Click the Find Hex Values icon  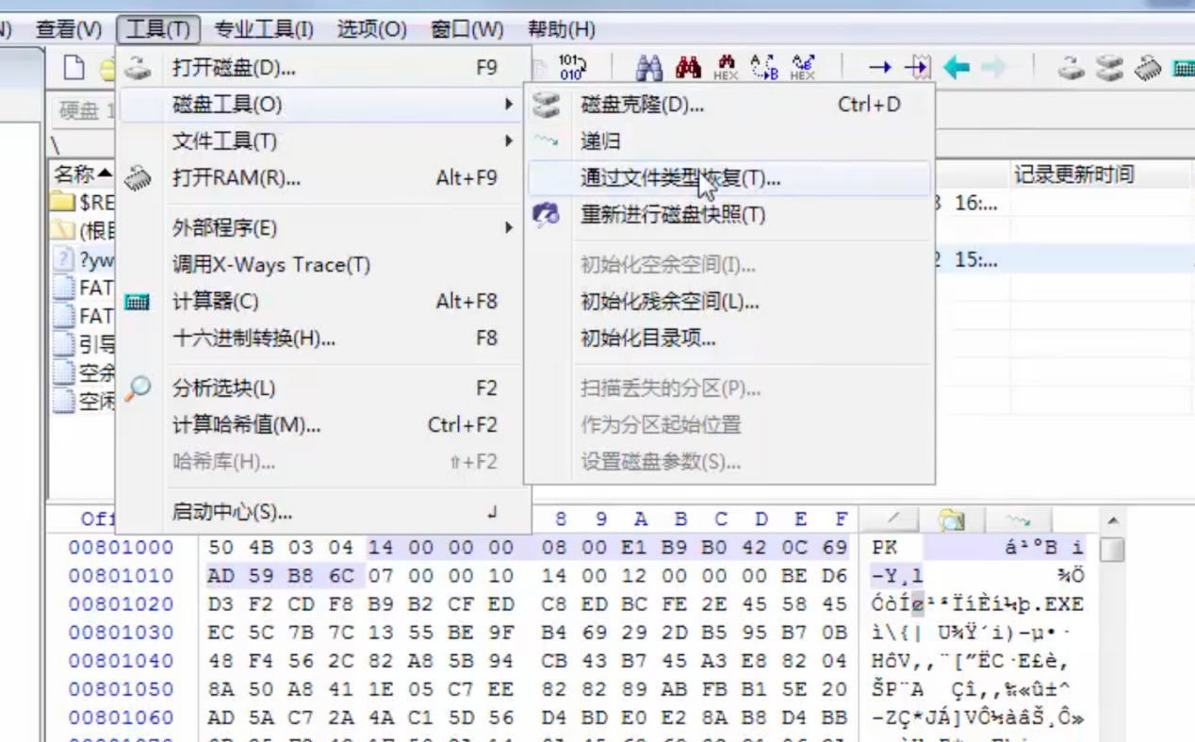727,68
